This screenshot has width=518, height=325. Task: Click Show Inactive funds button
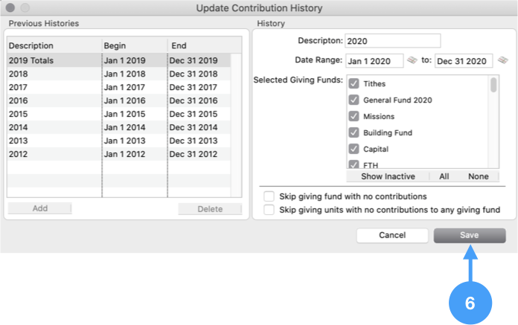pos(387,176)
